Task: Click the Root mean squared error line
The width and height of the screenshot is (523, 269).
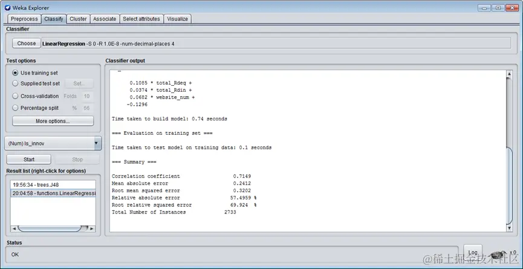Action: click(181, 190)
